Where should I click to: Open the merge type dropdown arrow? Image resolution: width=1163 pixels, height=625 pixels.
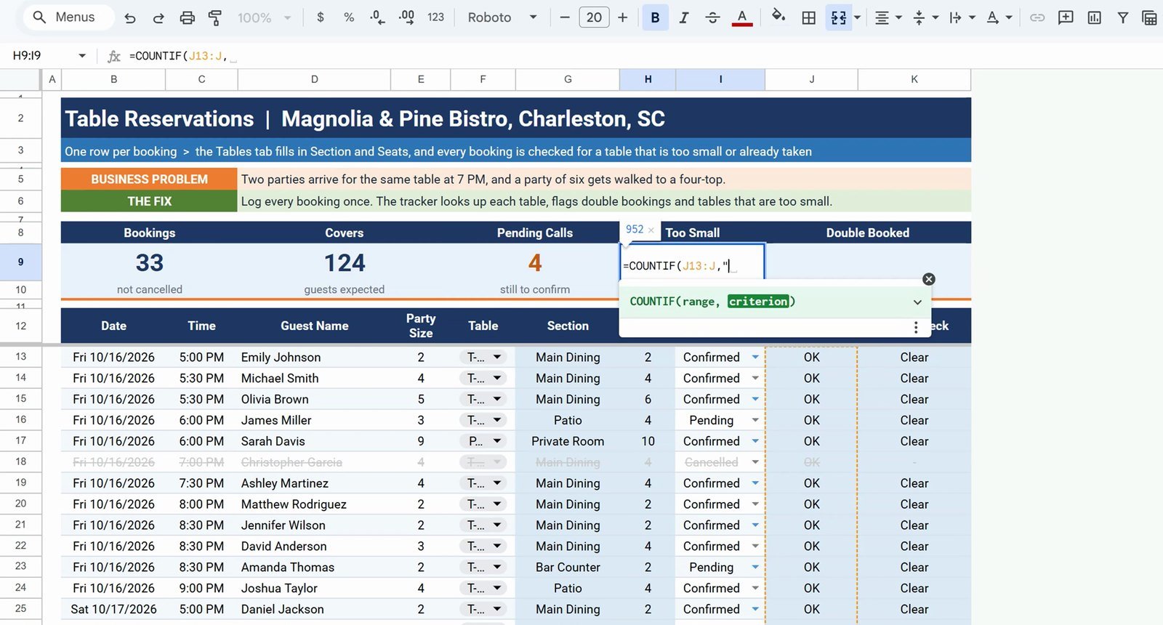(x=858, y=17)
